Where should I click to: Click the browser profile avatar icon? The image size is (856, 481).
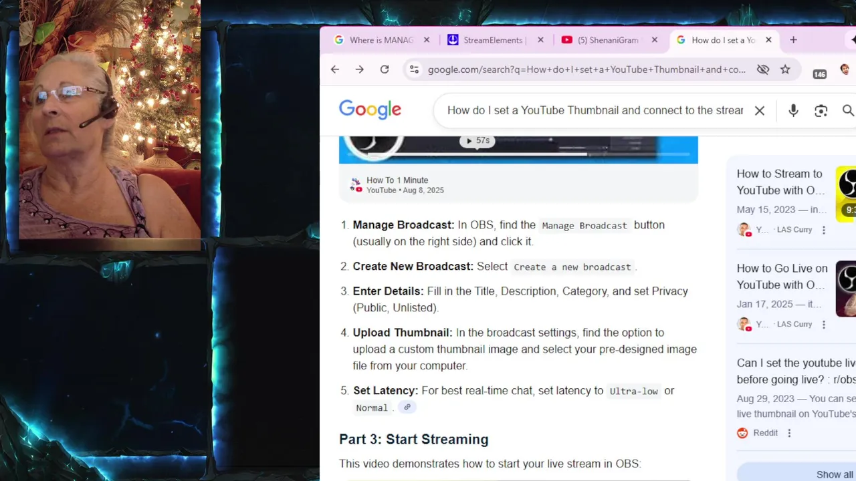tap(845, 69)
